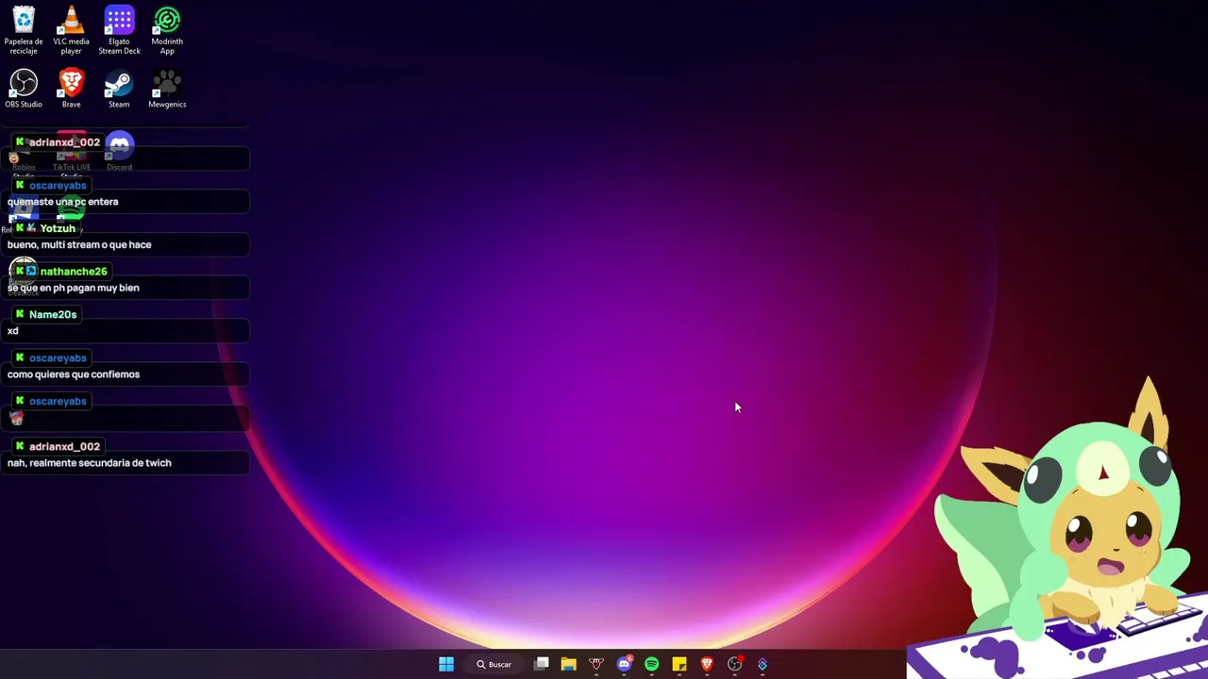The width and height of the screenshot is (1208, 679).
Task: Click the username Name20s in chat
Action: click(x=53, y=315)
